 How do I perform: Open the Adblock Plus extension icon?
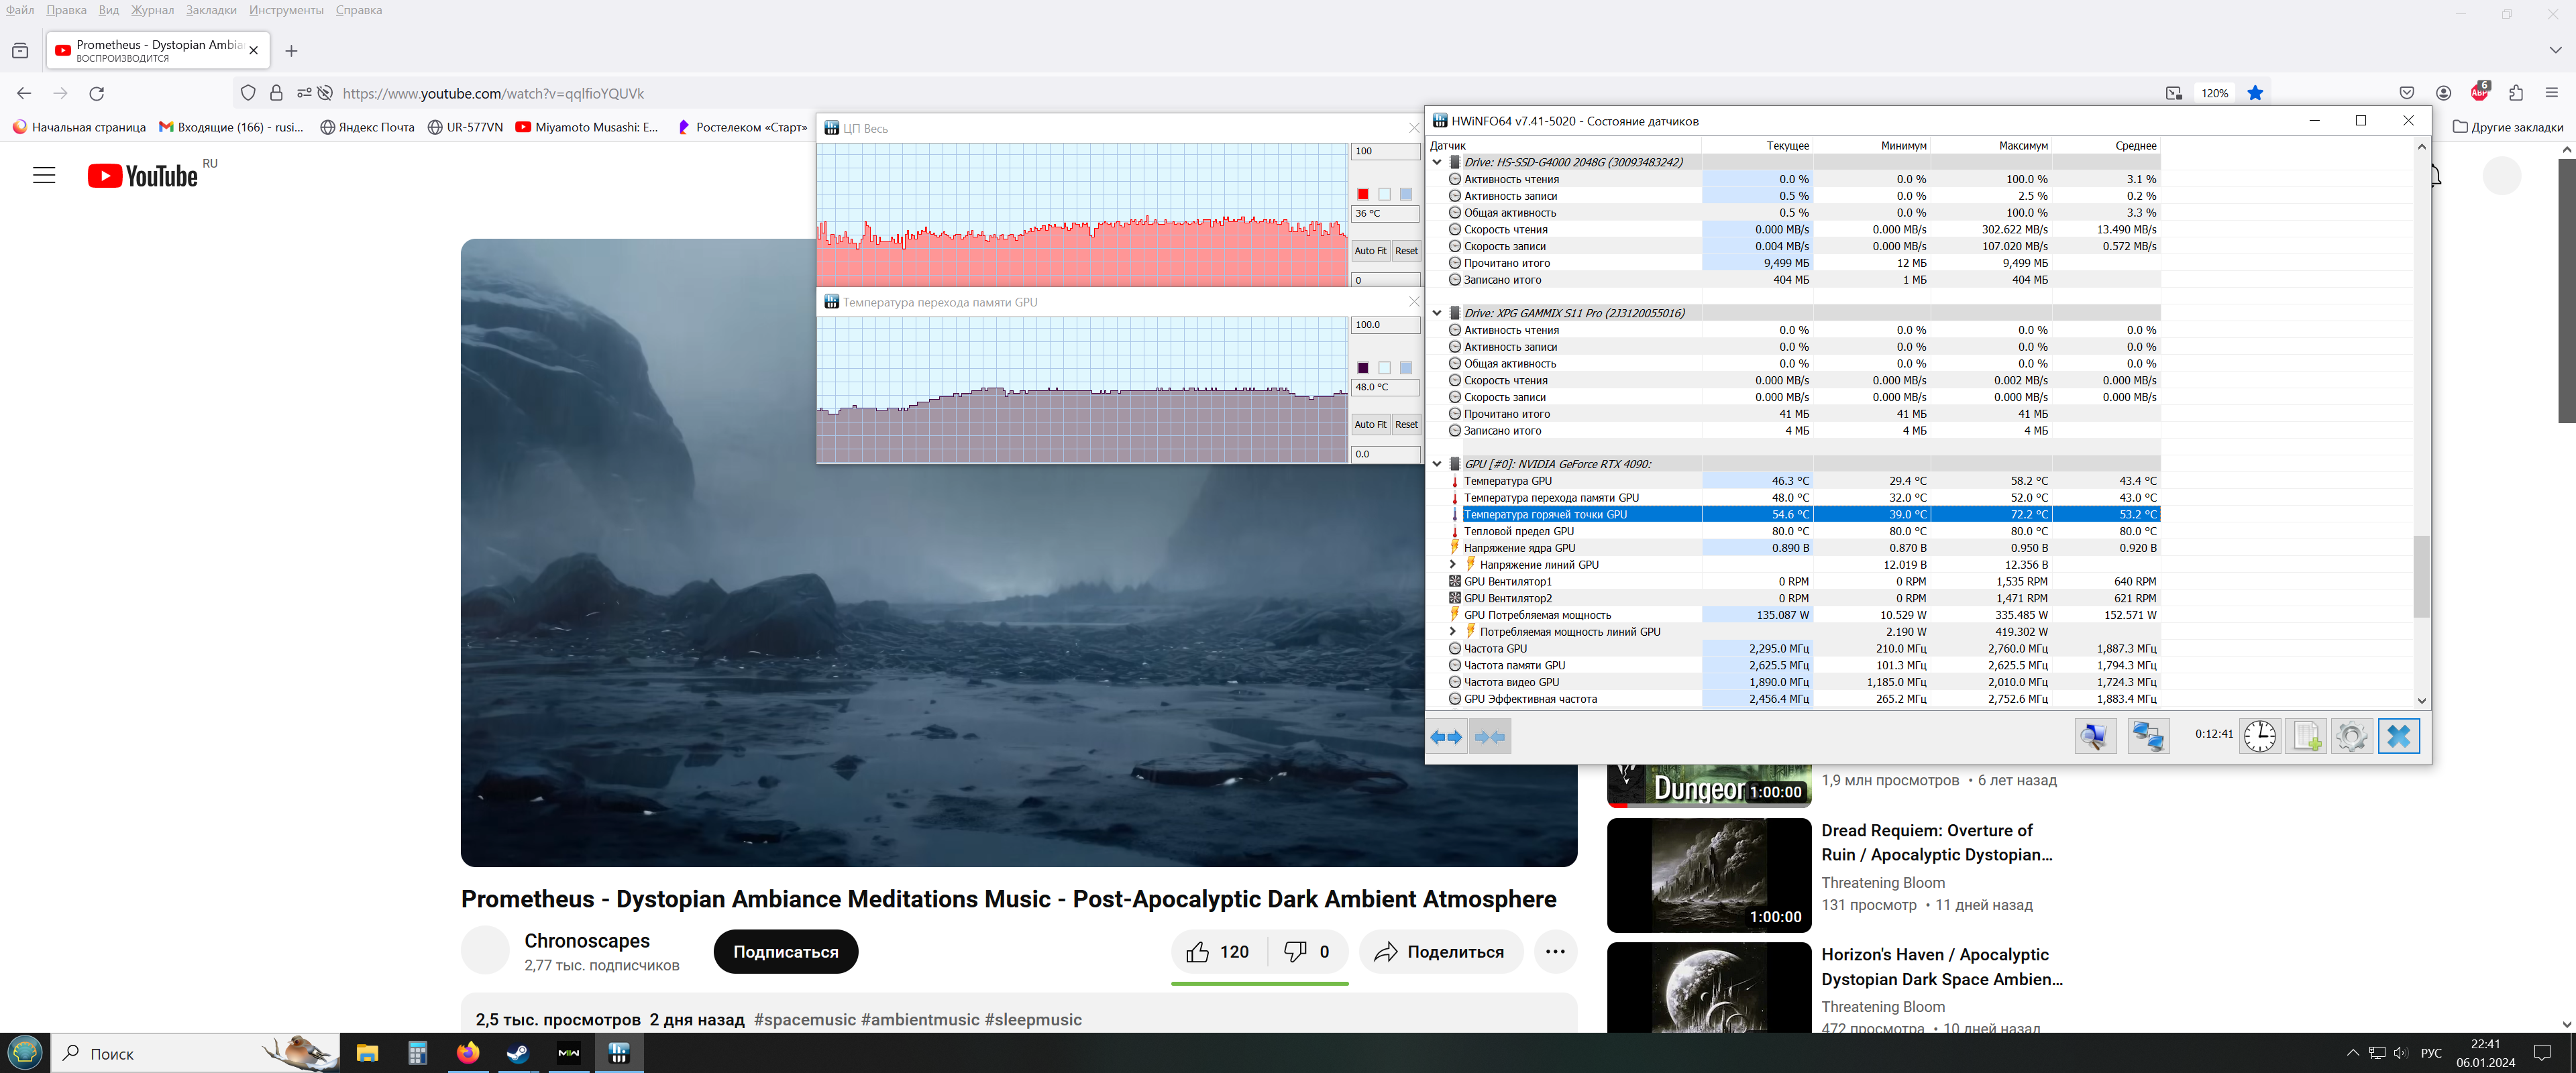coord(2479,93)
